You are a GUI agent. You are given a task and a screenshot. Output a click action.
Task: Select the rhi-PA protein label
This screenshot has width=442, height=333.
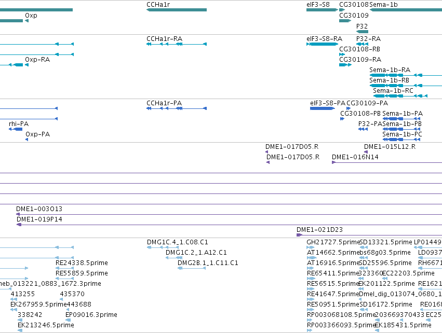pos(19,124)
